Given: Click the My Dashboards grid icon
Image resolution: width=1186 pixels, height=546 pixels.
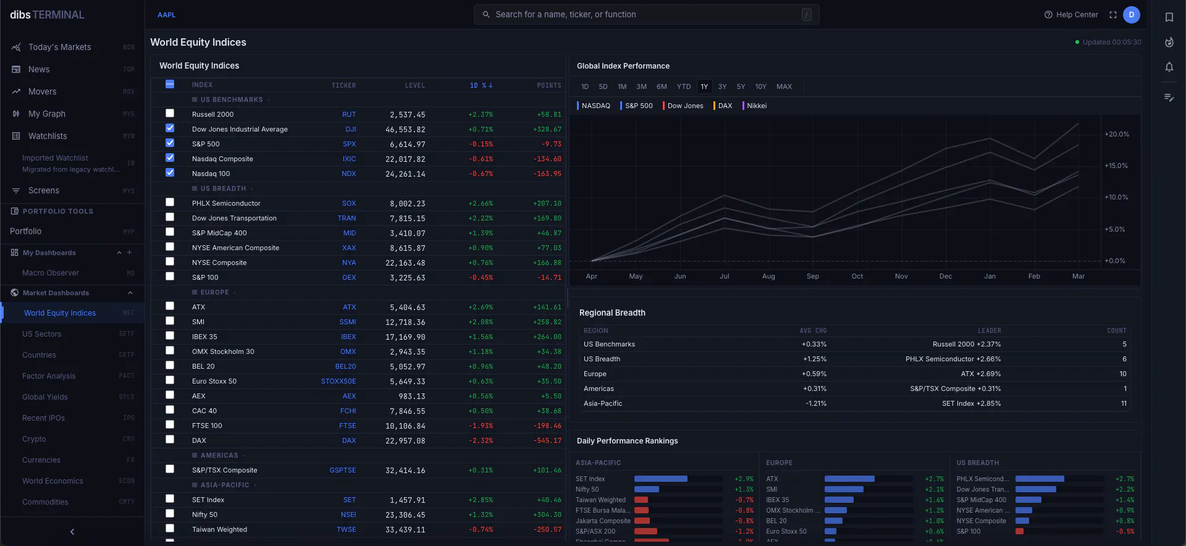Looking at the screenshot, I should (x=15, y=253).
